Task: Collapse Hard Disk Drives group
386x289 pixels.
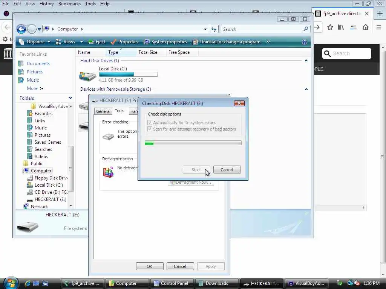Action: (x=306, y=61)
